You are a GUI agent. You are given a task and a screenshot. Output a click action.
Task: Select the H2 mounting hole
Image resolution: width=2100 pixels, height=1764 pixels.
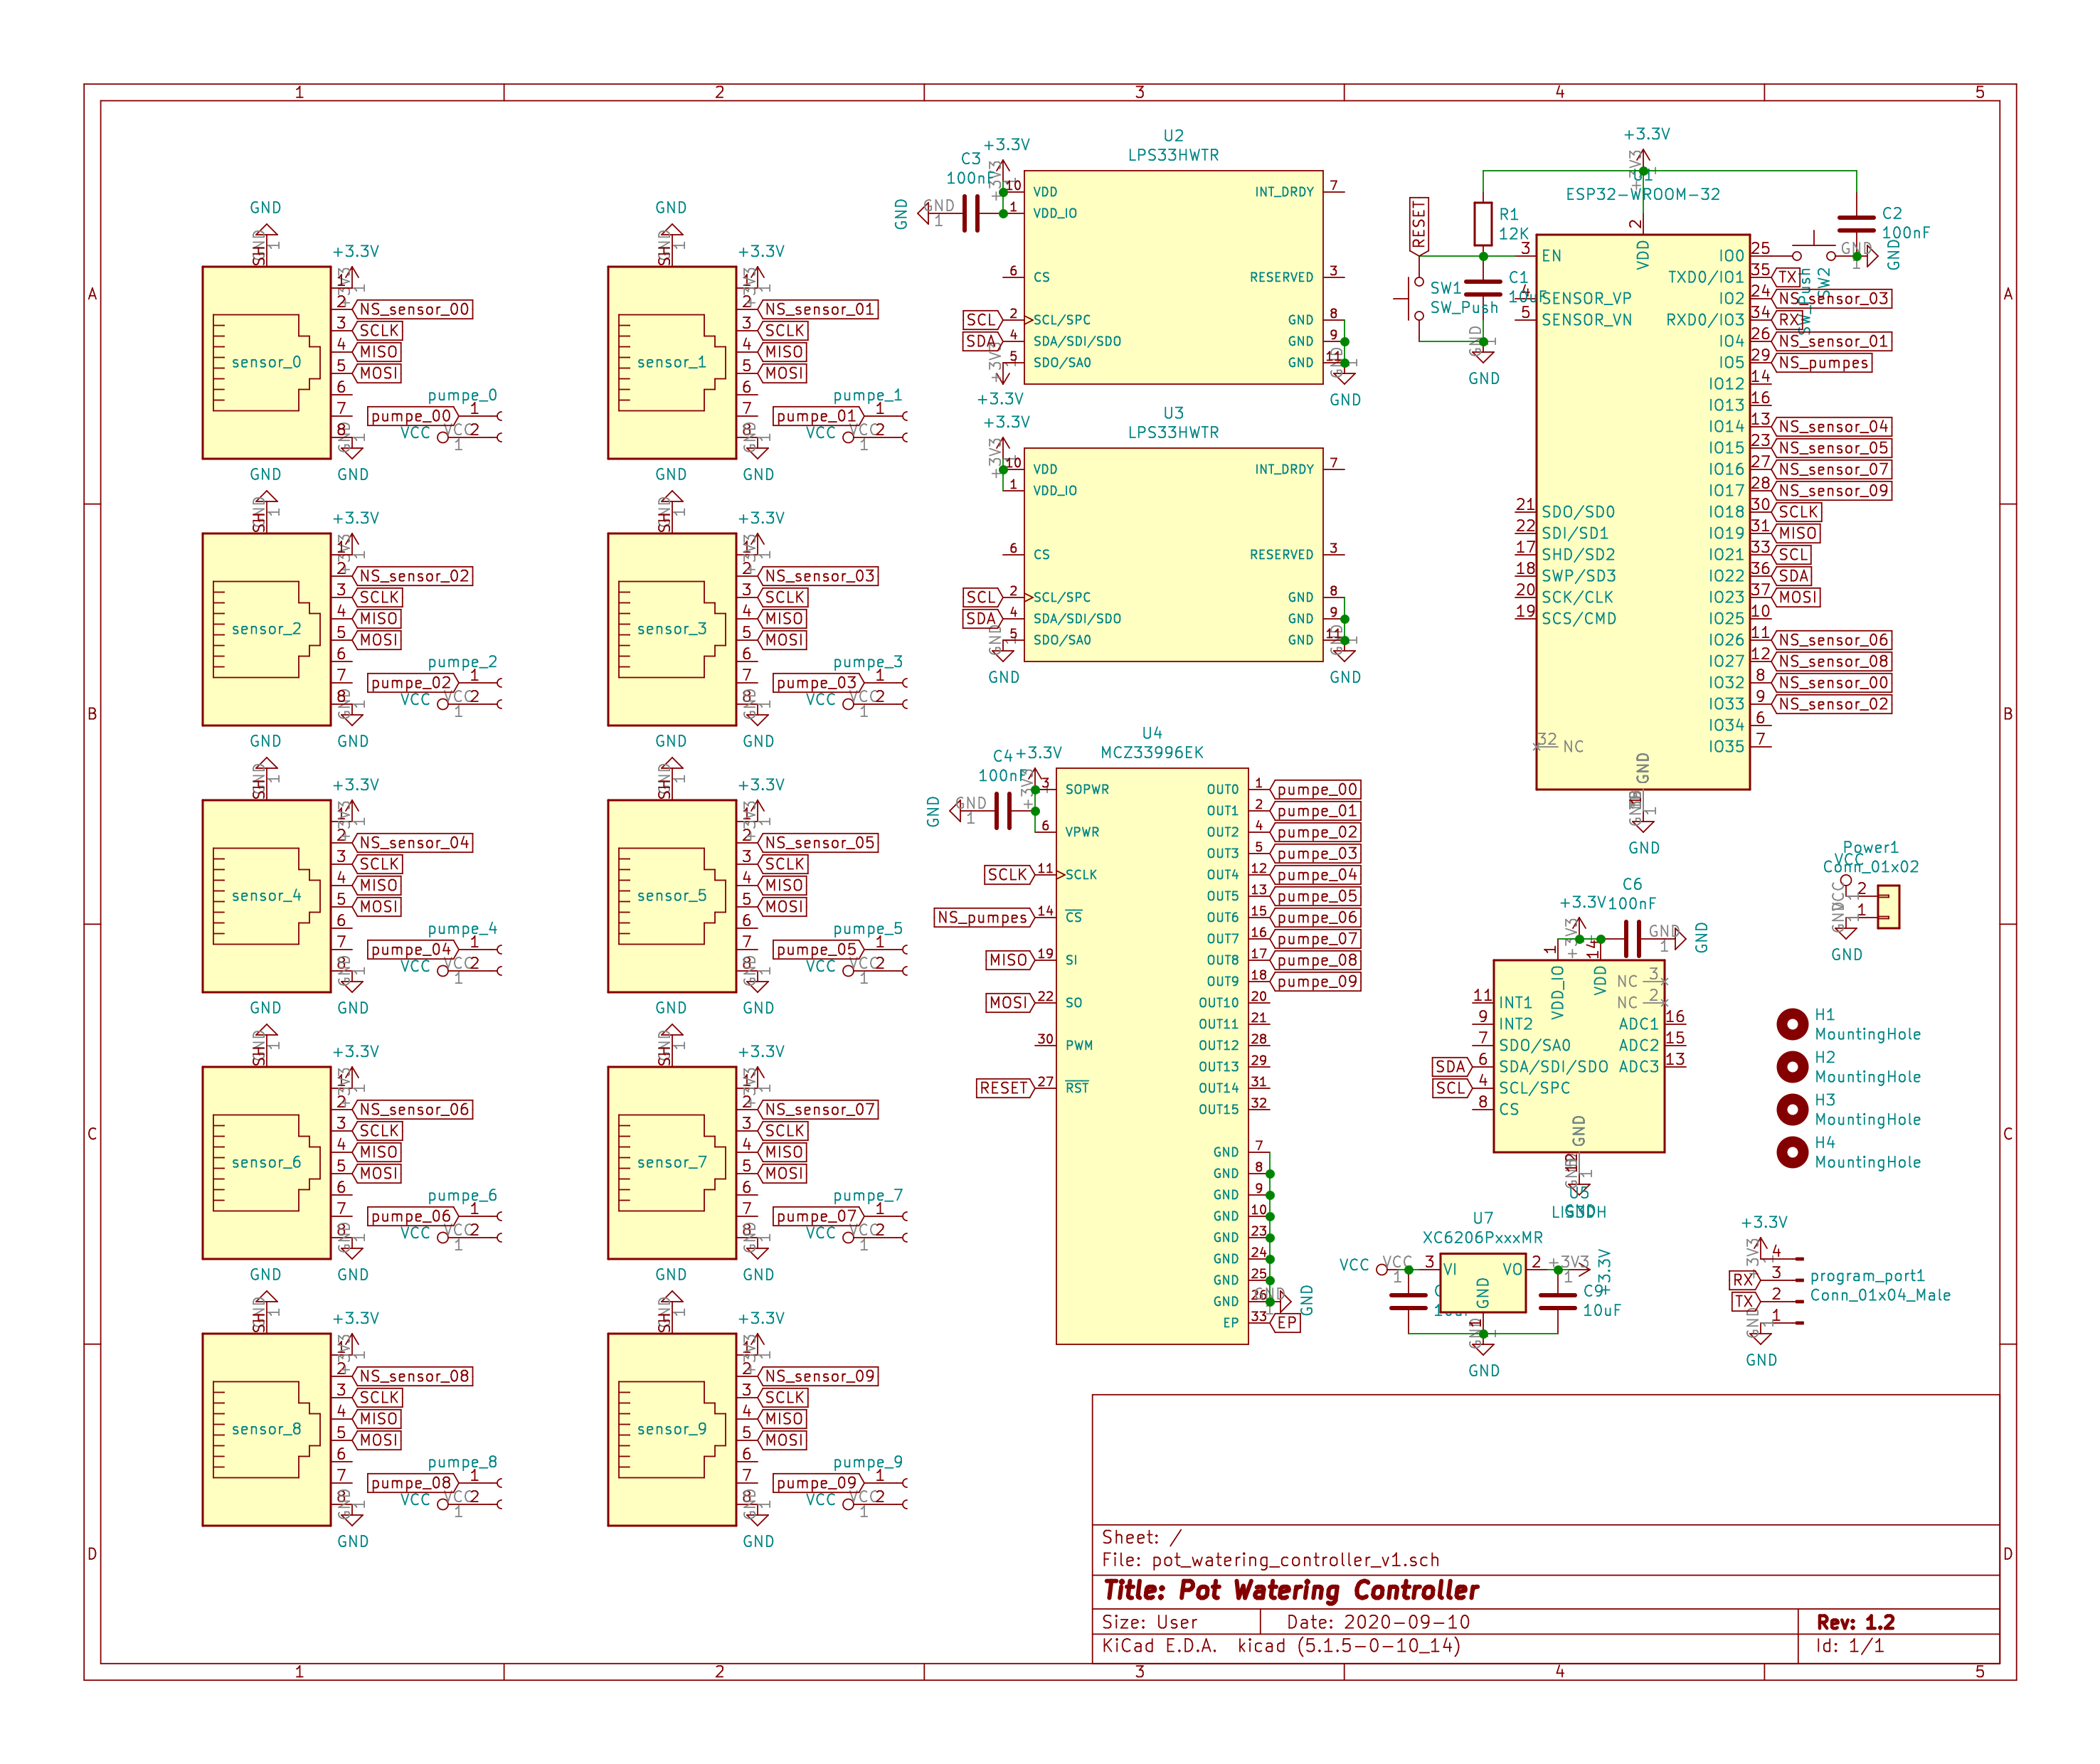pyautogui.click(x=1792, y=1067)
